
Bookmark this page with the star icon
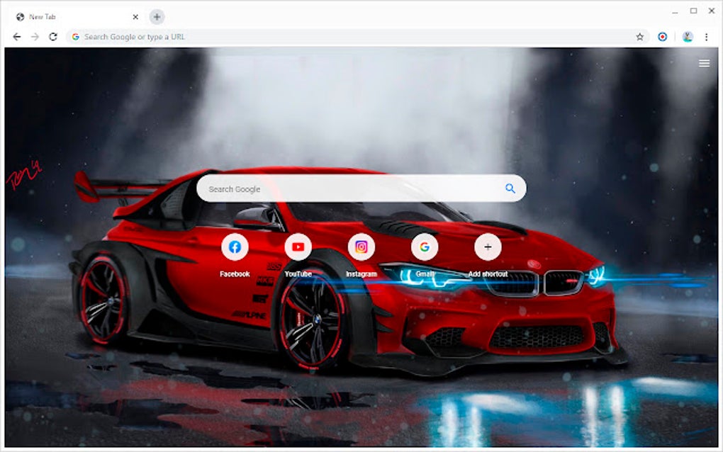639,37
